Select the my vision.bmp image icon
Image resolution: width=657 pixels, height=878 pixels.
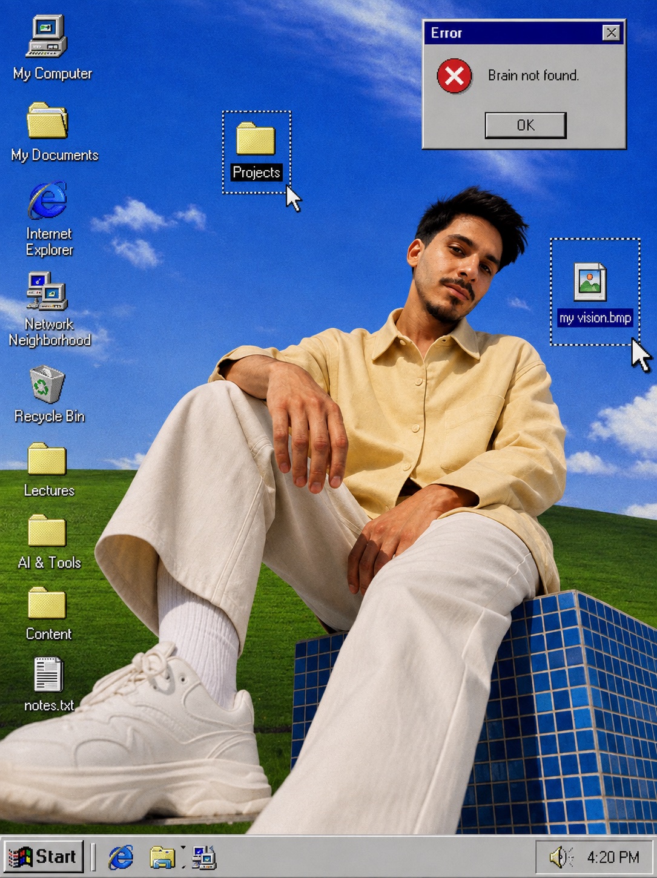(590, 282)
